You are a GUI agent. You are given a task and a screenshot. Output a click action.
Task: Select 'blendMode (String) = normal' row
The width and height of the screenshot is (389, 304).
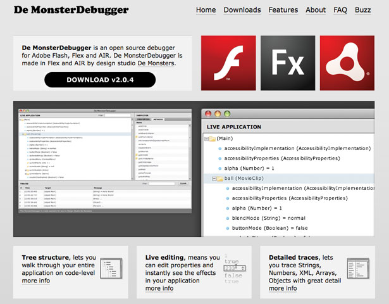[289, 218]
